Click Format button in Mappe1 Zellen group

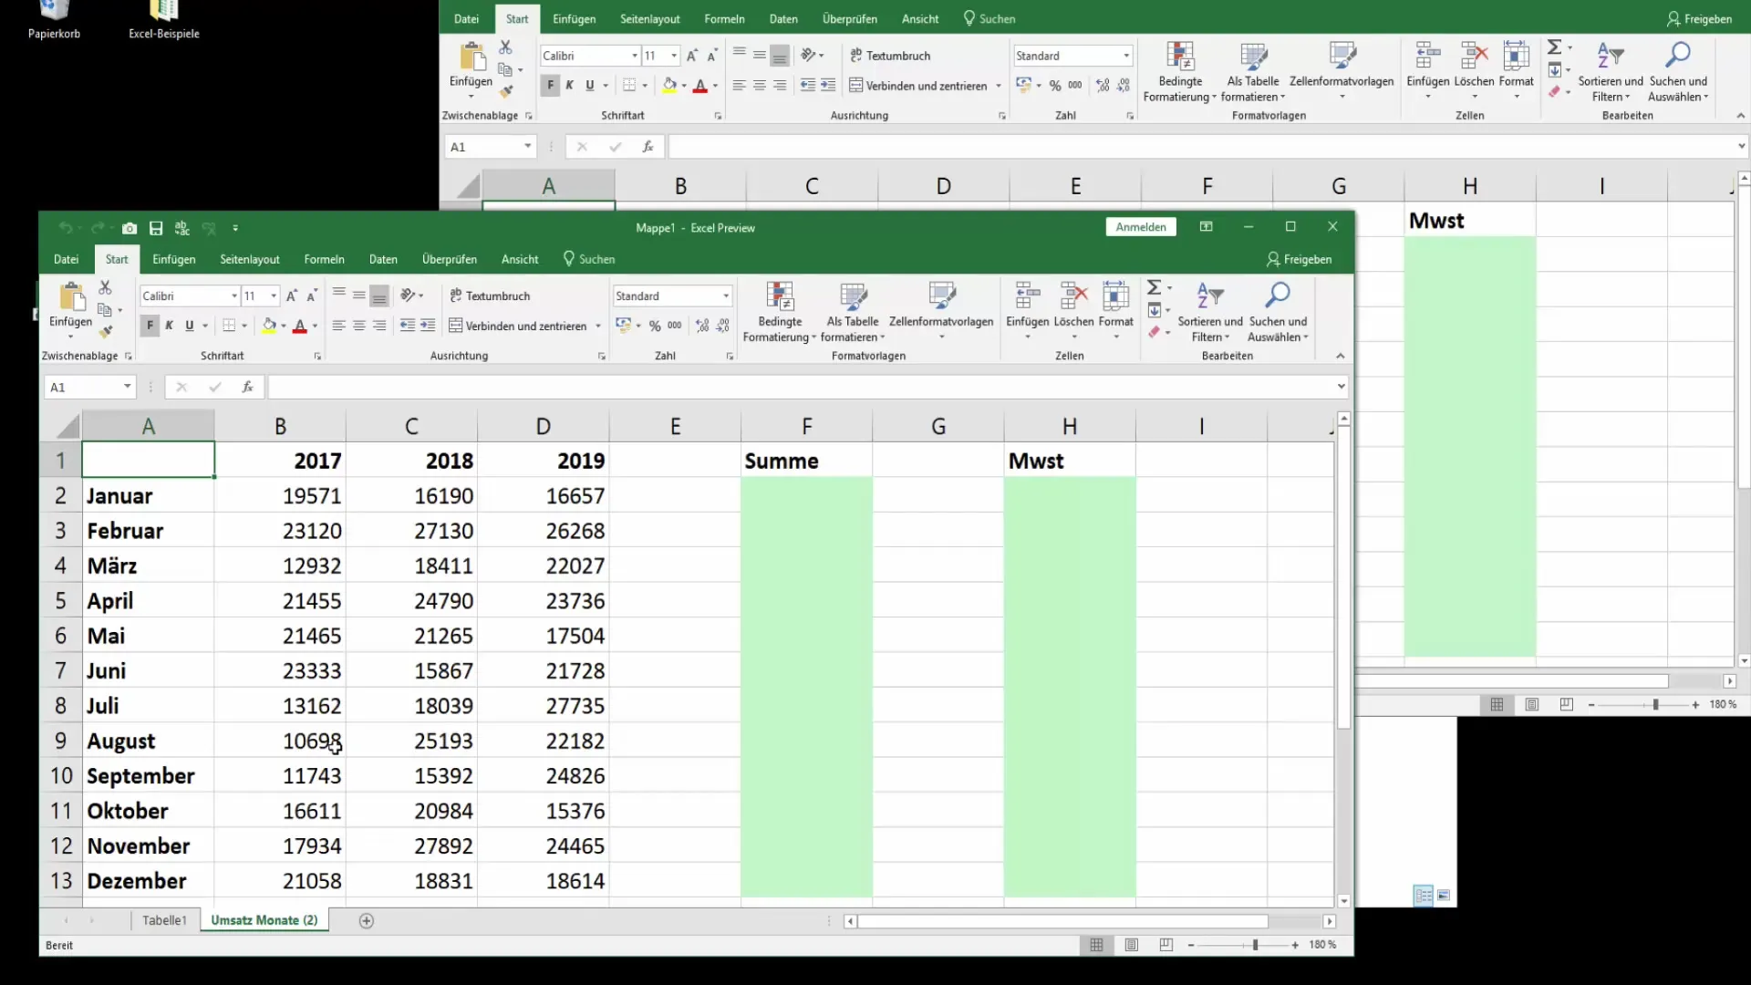pyautogui.click(x=1116, y=312)
